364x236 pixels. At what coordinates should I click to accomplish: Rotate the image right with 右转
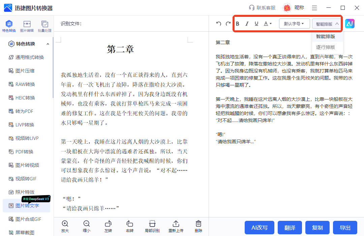(129, 227)
